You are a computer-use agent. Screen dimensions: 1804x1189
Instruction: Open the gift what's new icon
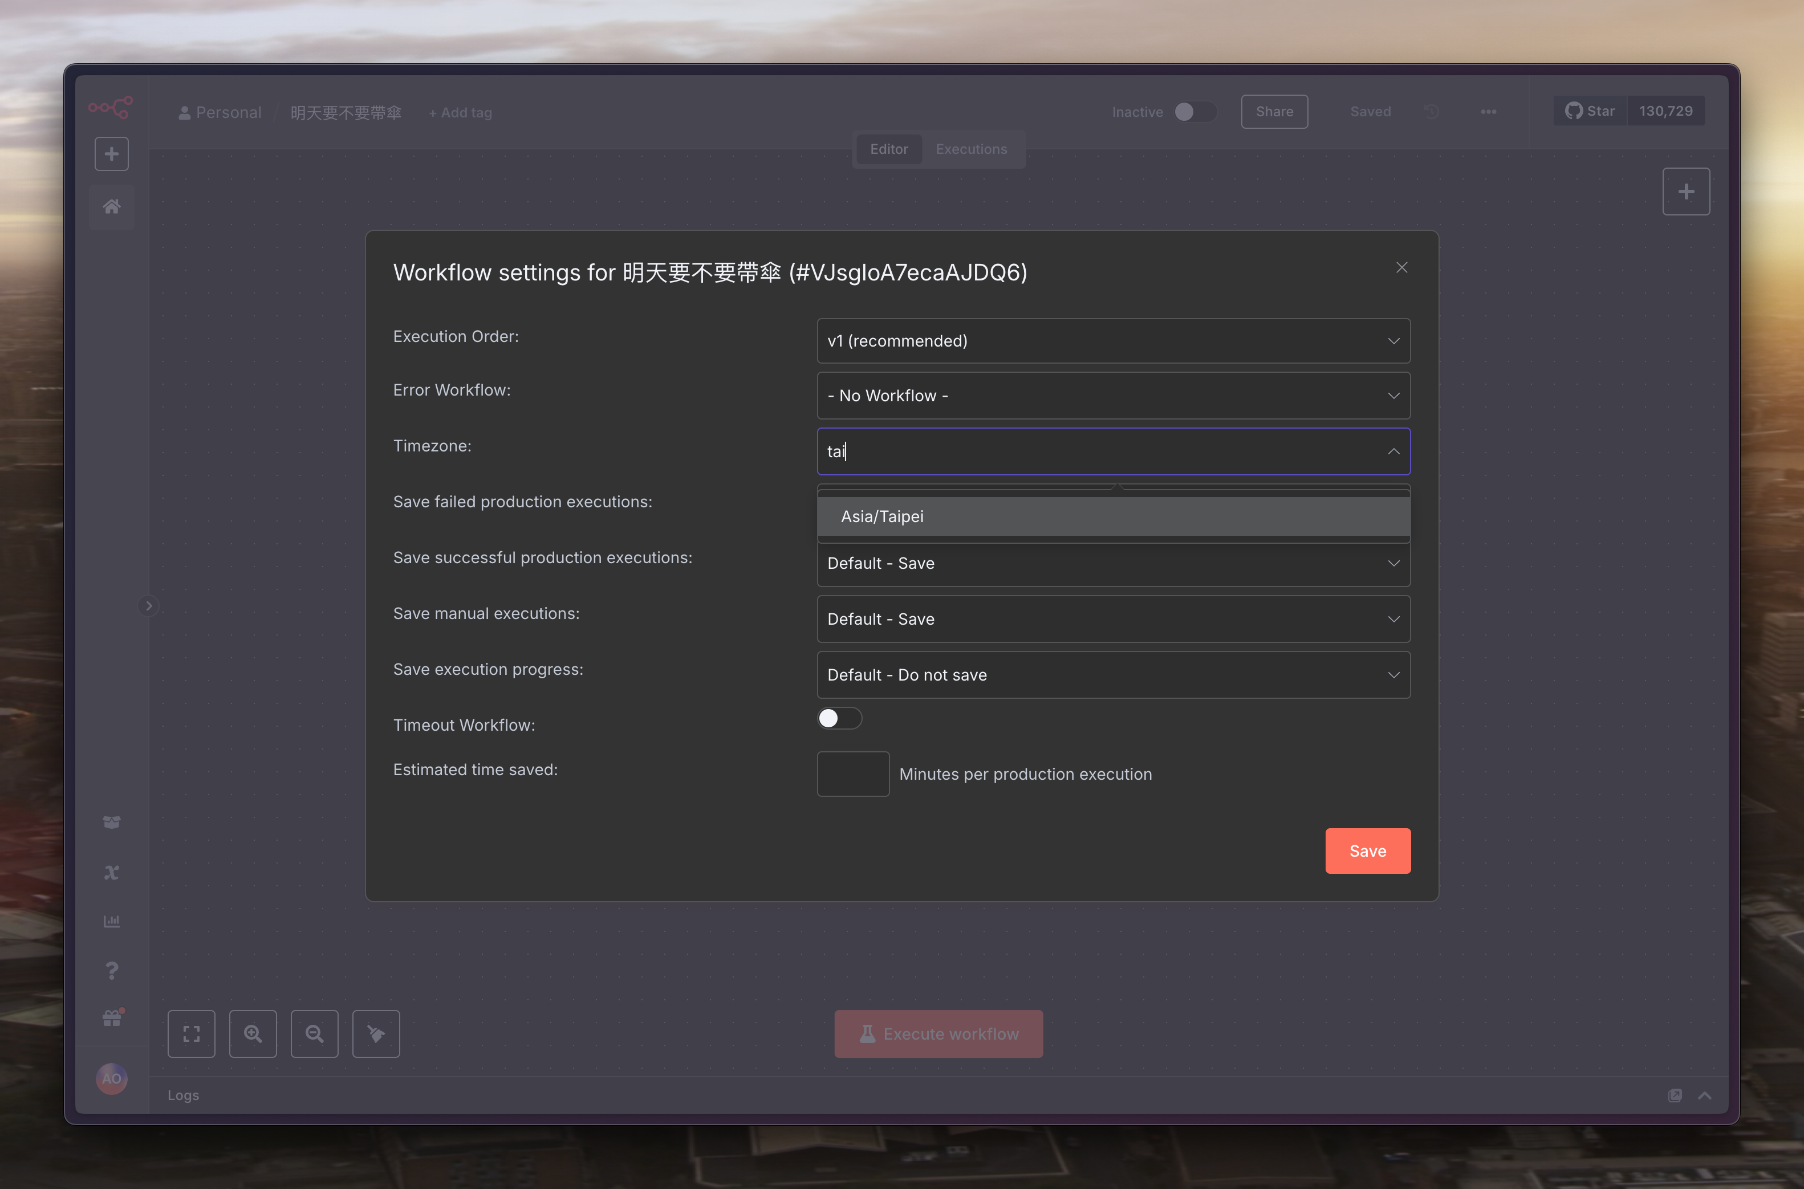(112, 1019)
